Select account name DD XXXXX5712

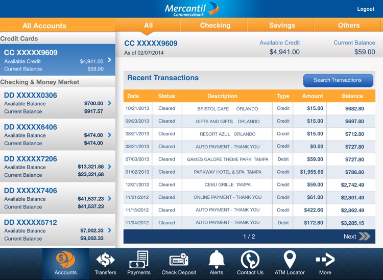click(x=31, y=222)
